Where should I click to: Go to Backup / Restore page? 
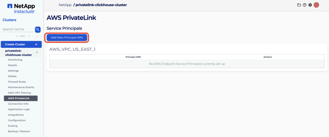19,131
